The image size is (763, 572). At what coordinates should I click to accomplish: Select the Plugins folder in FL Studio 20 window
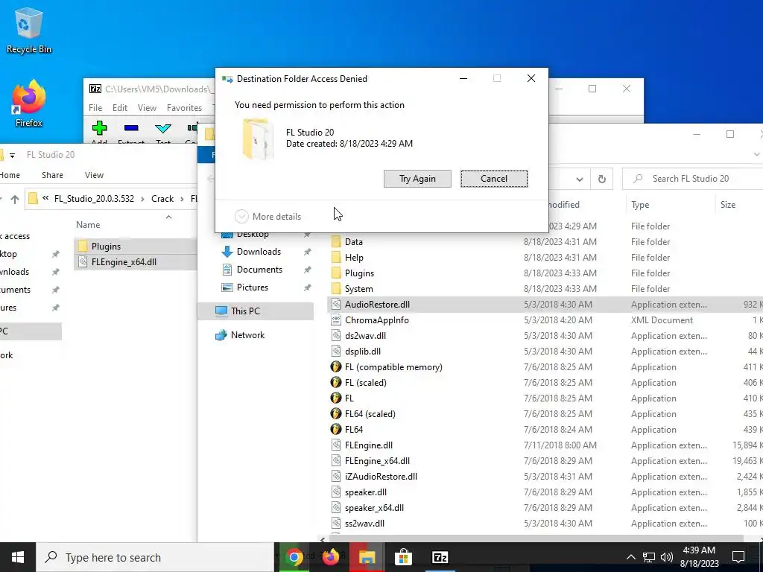click(360, 273)
